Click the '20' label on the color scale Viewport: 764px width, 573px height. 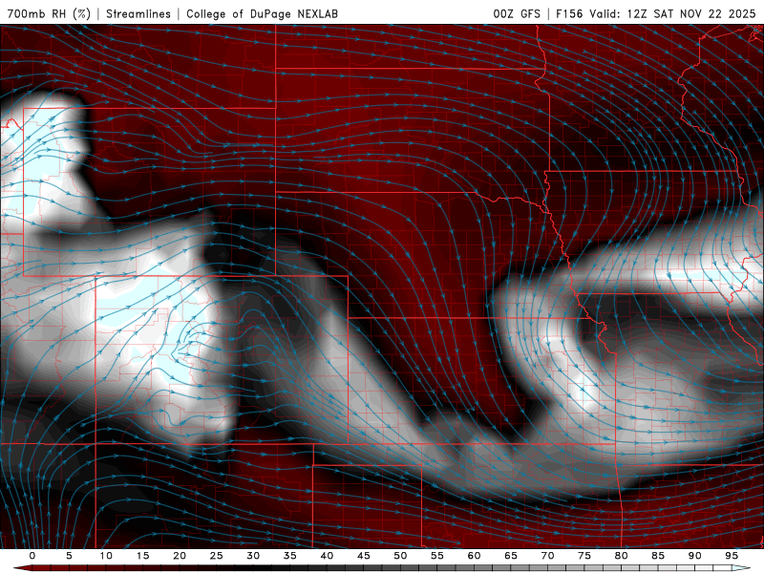(x=180, y=556)
